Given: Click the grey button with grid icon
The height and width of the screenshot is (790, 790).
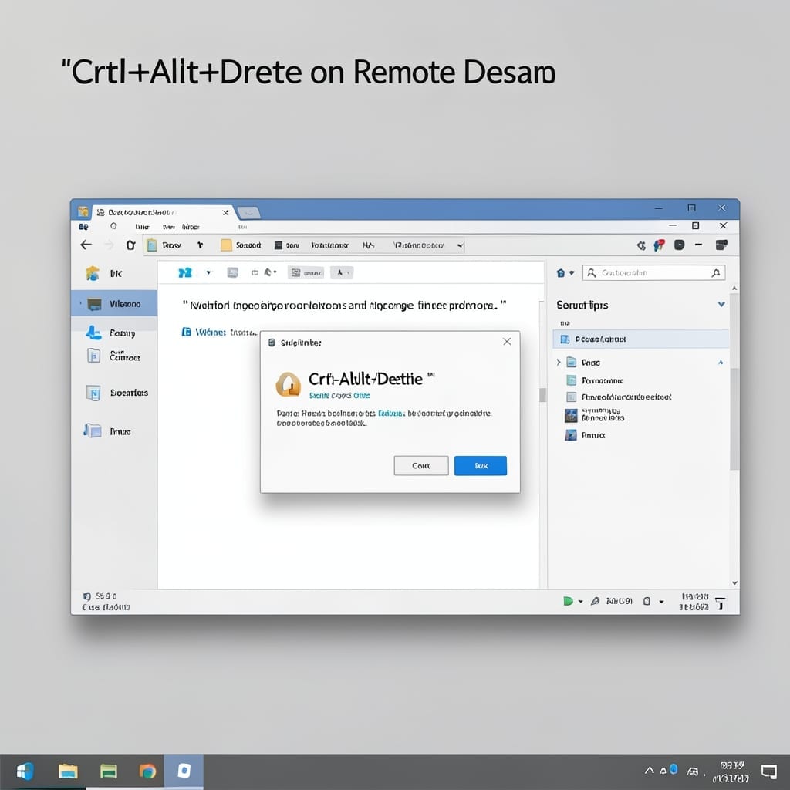Looking at the screenshot, I should 306,272.
